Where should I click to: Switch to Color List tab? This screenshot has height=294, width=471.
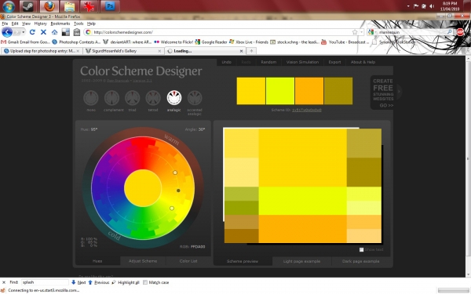[x=188, y=261]
